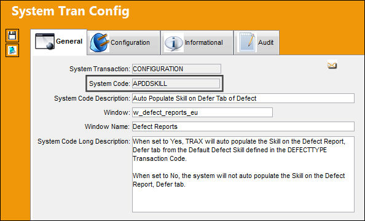Click the Window Name field Defect Reports
The height and width of the screenshot is (221, 365).
243,126
